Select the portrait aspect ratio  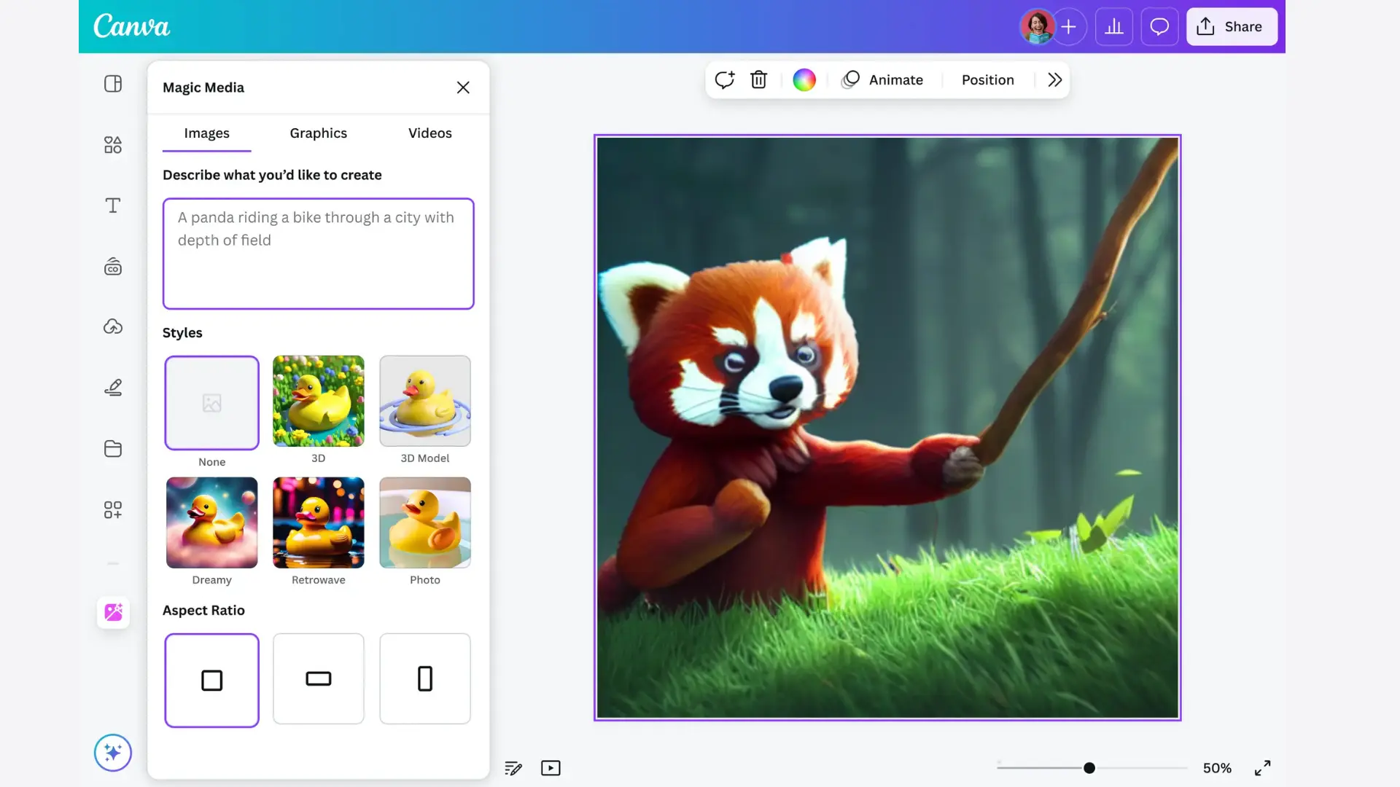tap(425, 678)
